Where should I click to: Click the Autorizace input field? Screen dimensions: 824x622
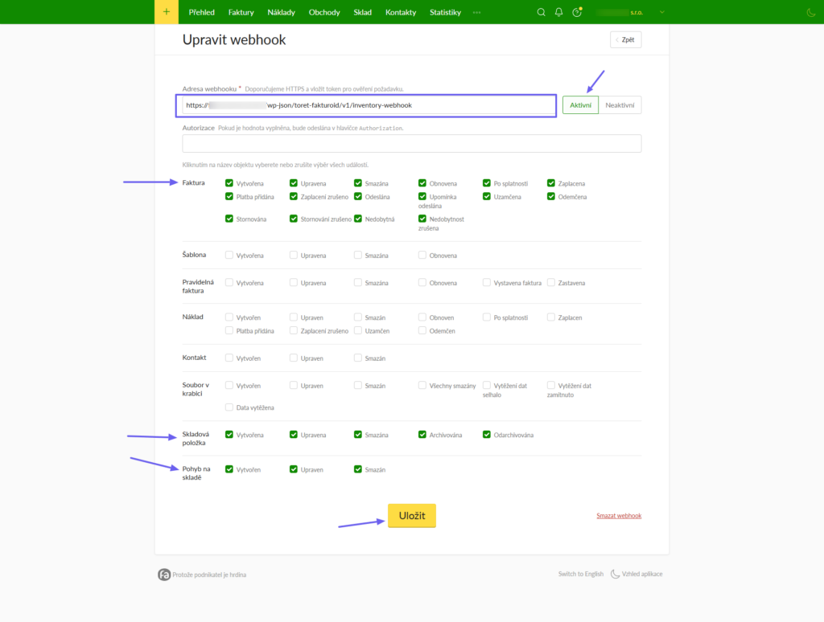tap(411, 143)
